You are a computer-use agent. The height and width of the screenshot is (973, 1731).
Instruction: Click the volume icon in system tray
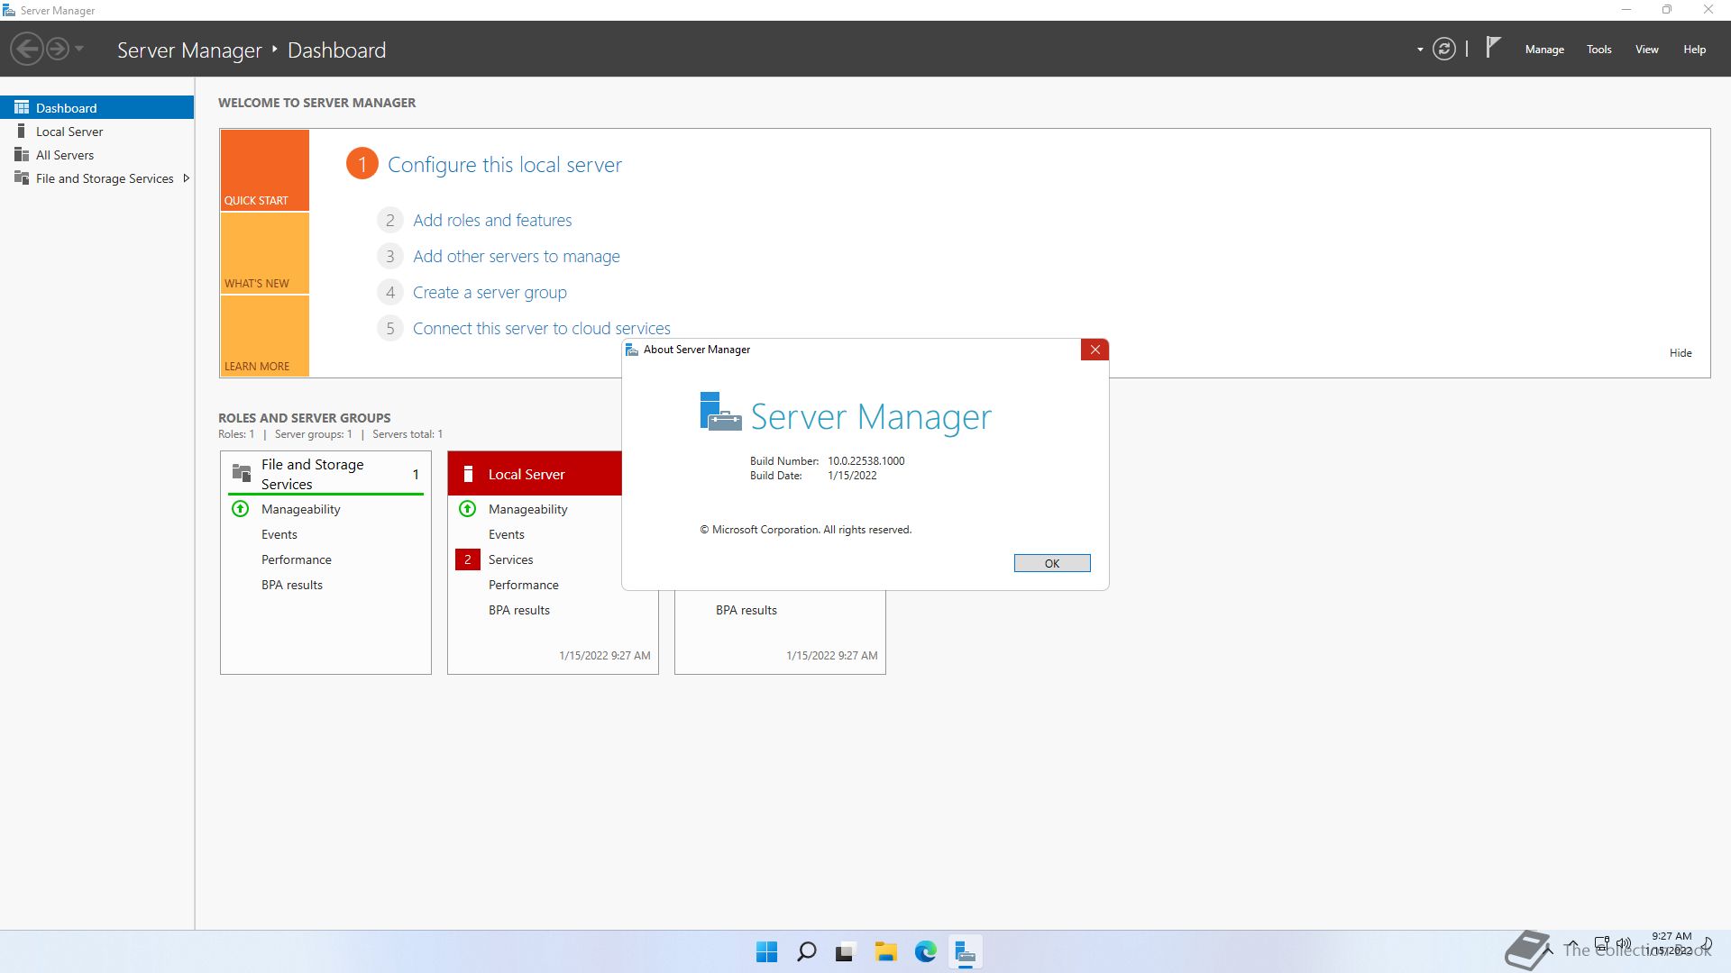coord(1624,944)
